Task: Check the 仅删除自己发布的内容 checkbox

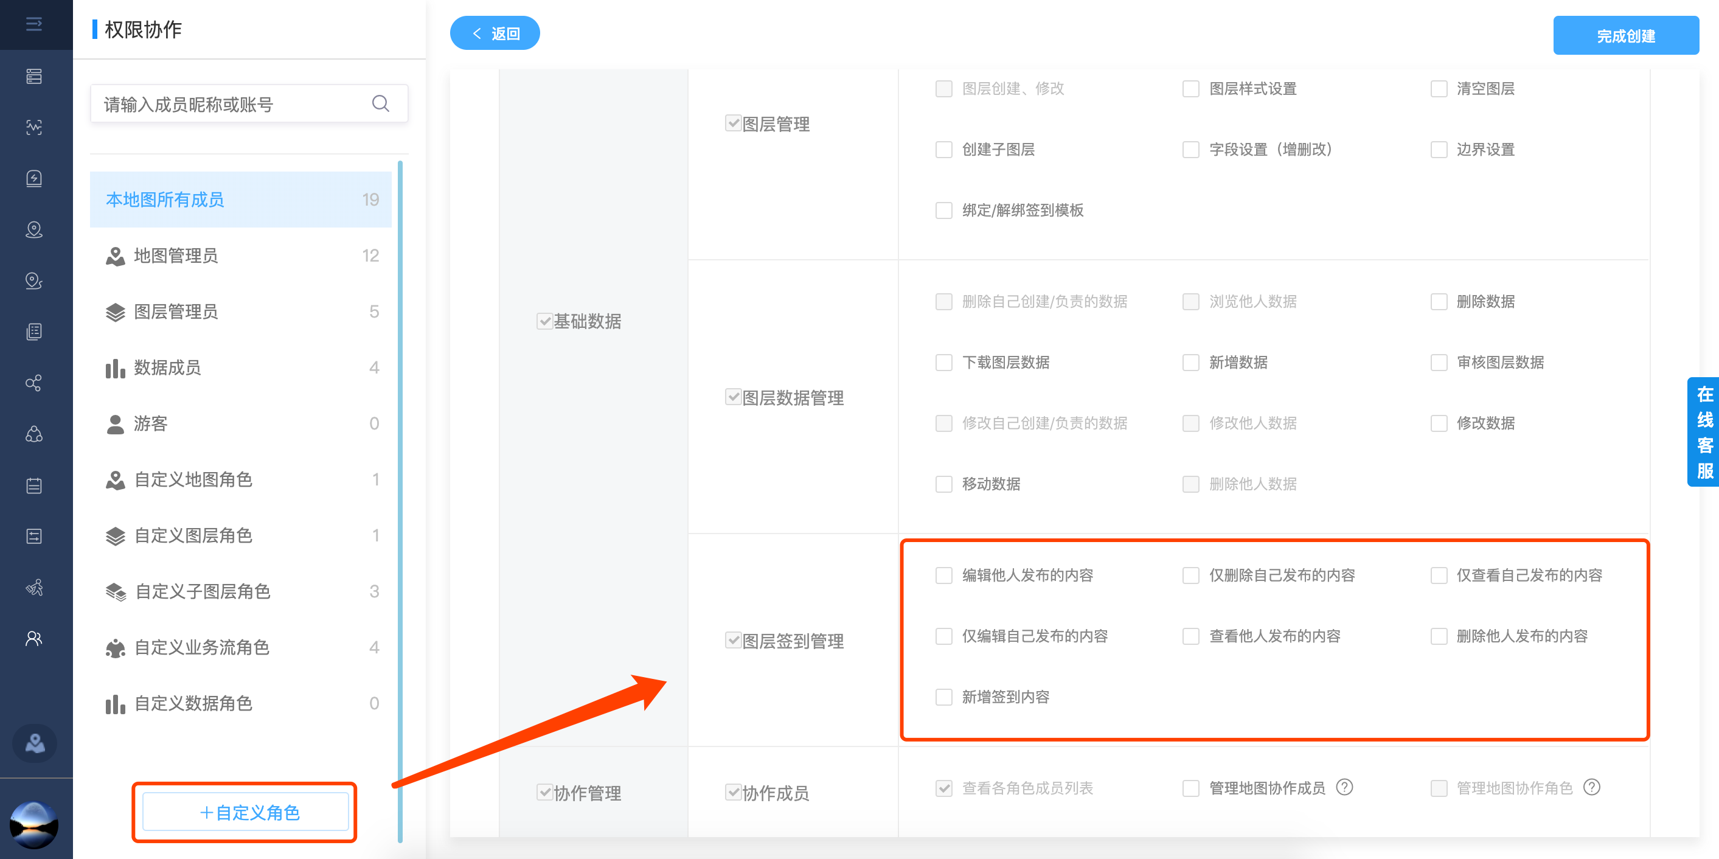Action: tap(1191, 576)
